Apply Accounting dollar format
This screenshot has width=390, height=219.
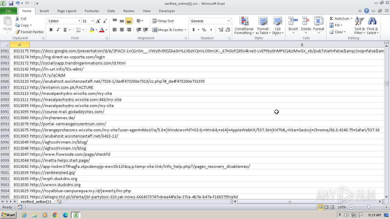coord(193,30)
